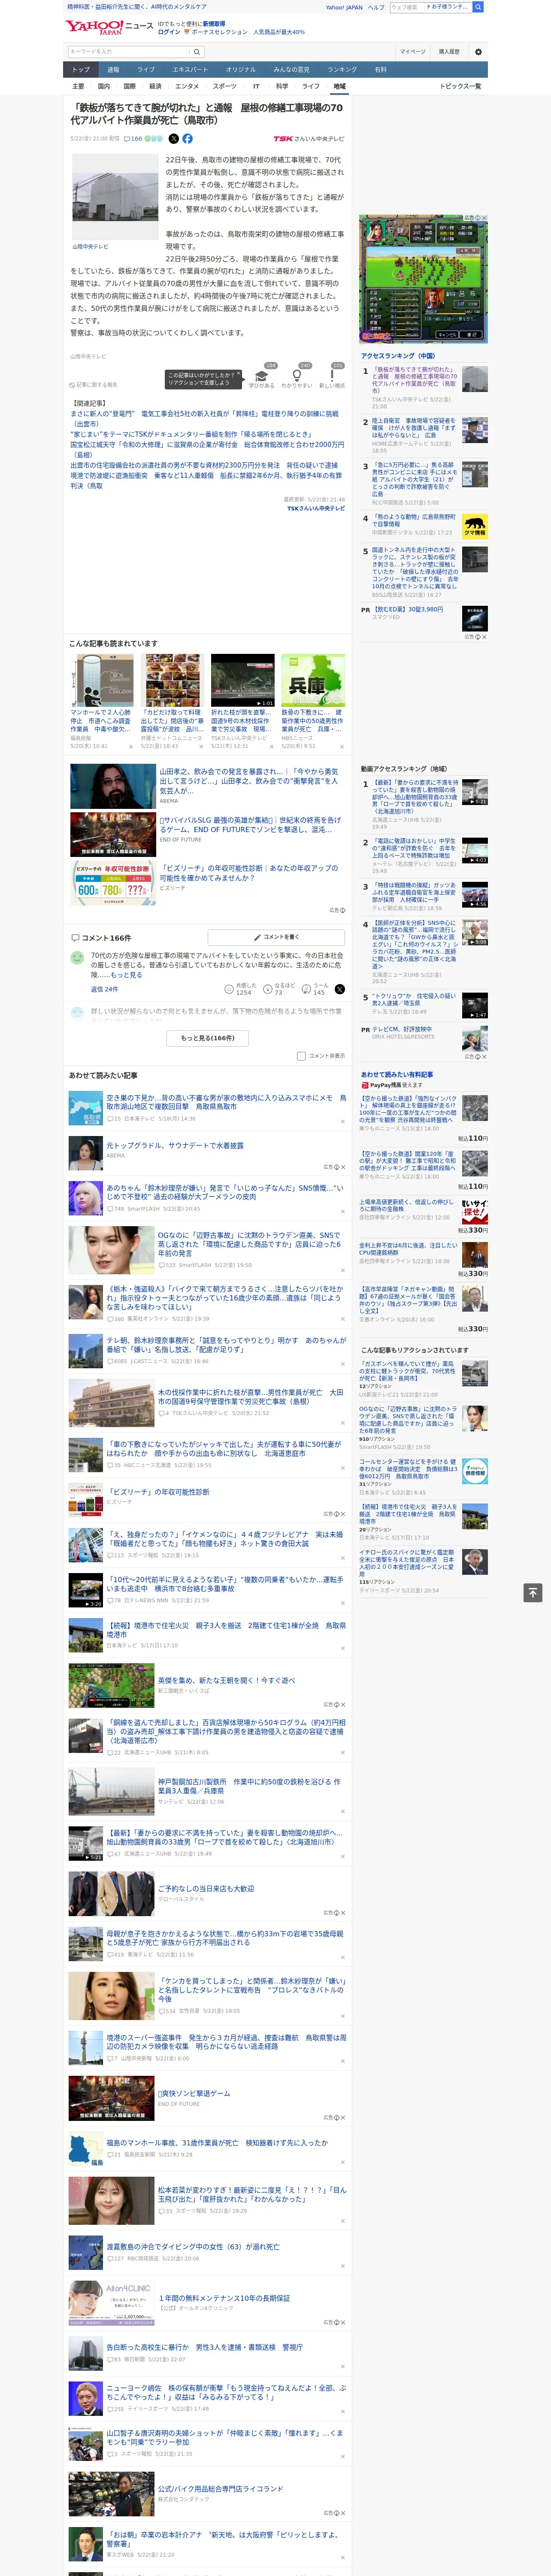Open the comment count 166 indicator
This screenshot has height=2576, width=551.
tap(134, 139)
